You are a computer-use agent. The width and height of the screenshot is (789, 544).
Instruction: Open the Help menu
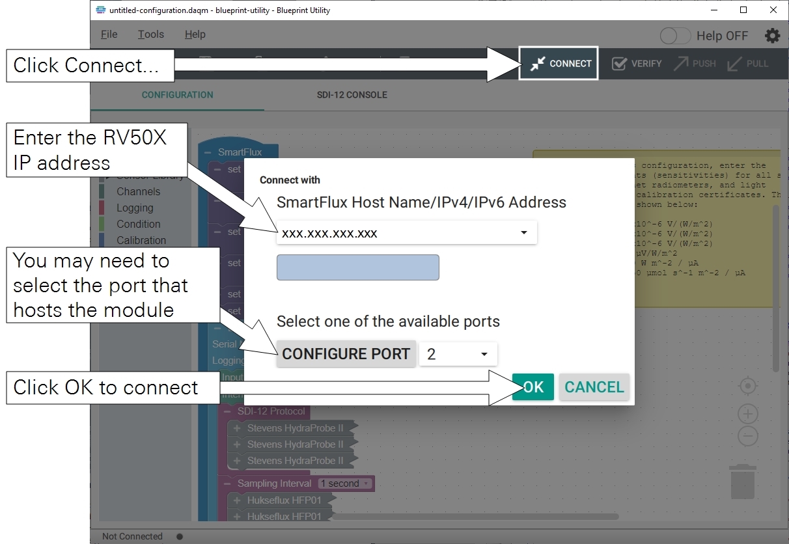click(195, 34)
